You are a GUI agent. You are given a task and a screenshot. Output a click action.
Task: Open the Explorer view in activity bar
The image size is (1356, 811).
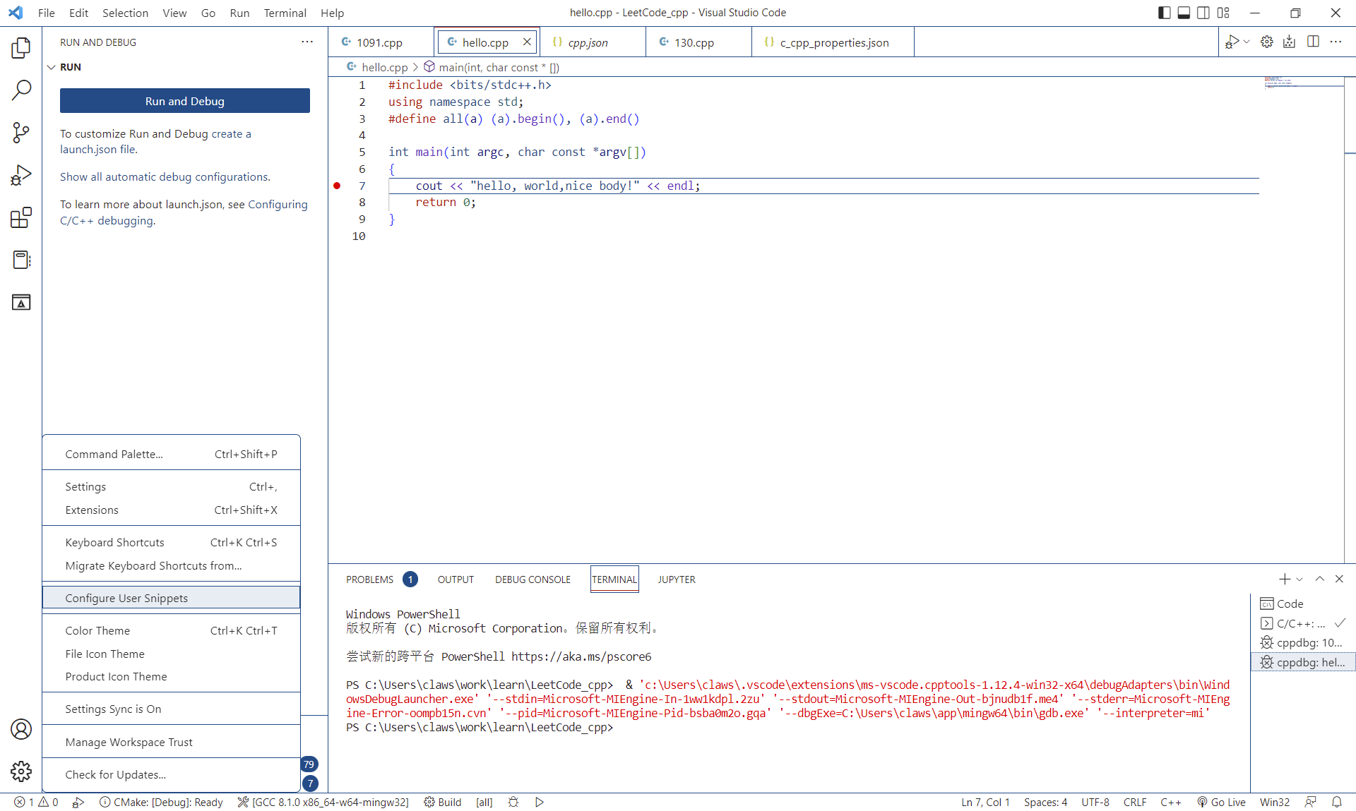click(21, 48)
